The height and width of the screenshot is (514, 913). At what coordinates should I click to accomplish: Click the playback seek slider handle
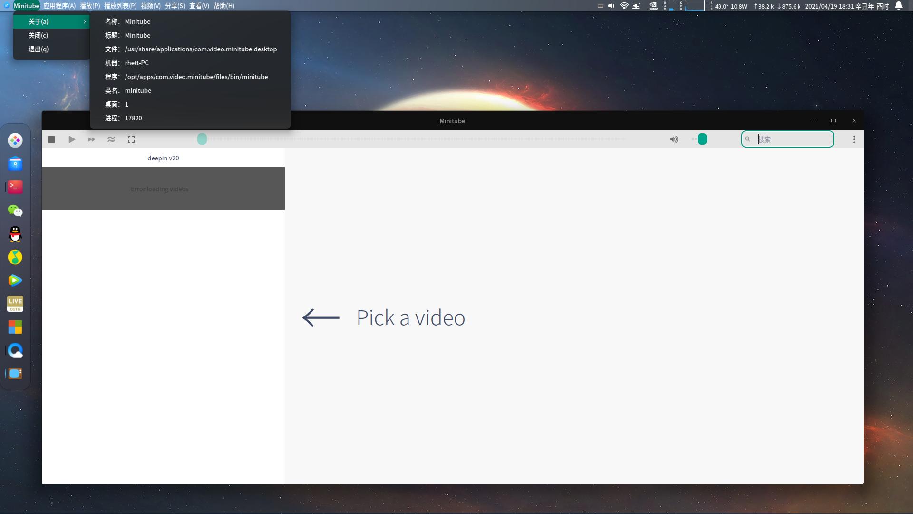(x=202, y=139)
